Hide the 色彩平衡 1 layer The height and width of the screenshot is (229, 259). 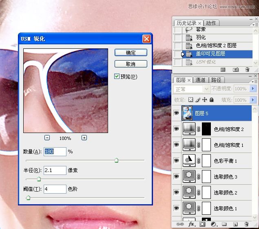(177, 161)
